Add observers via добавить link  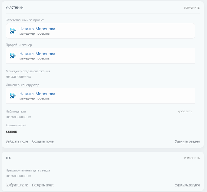click(x=185, y=111)
